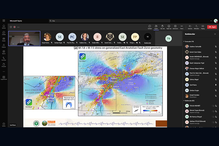Click the 93 Katılımcılar overflow avatar
219x146 pixels.
pos(148,37)
